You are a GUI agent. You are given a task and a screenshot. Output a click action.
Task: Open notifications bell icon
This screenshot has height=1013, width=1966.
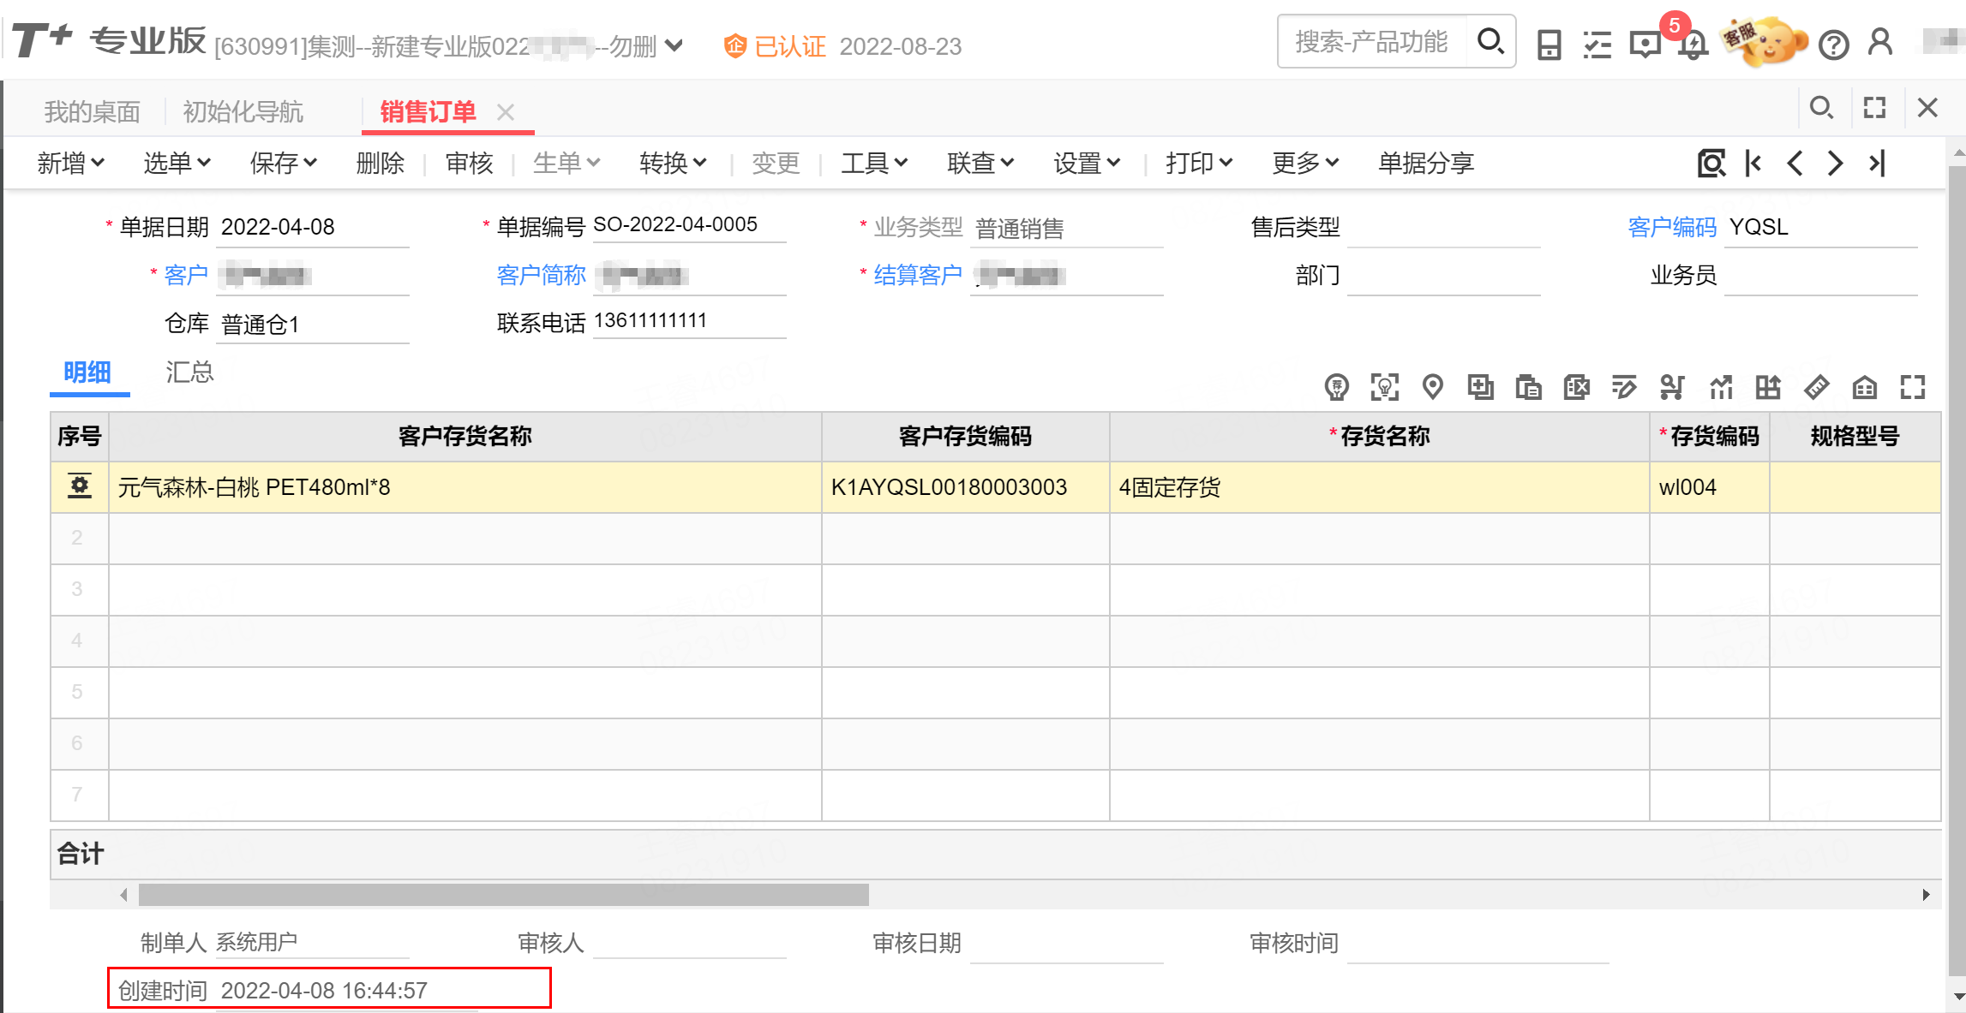coord(1693,44)
